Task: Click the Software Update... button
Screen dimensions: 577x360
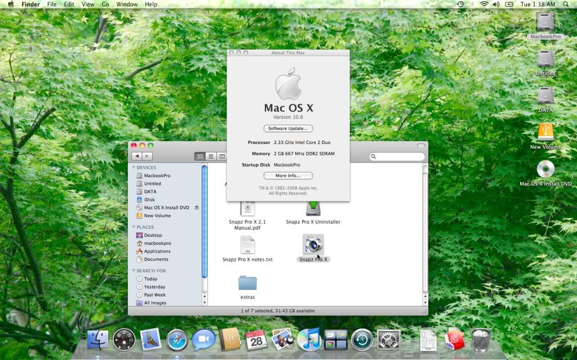Action: (x=288, y=129)
